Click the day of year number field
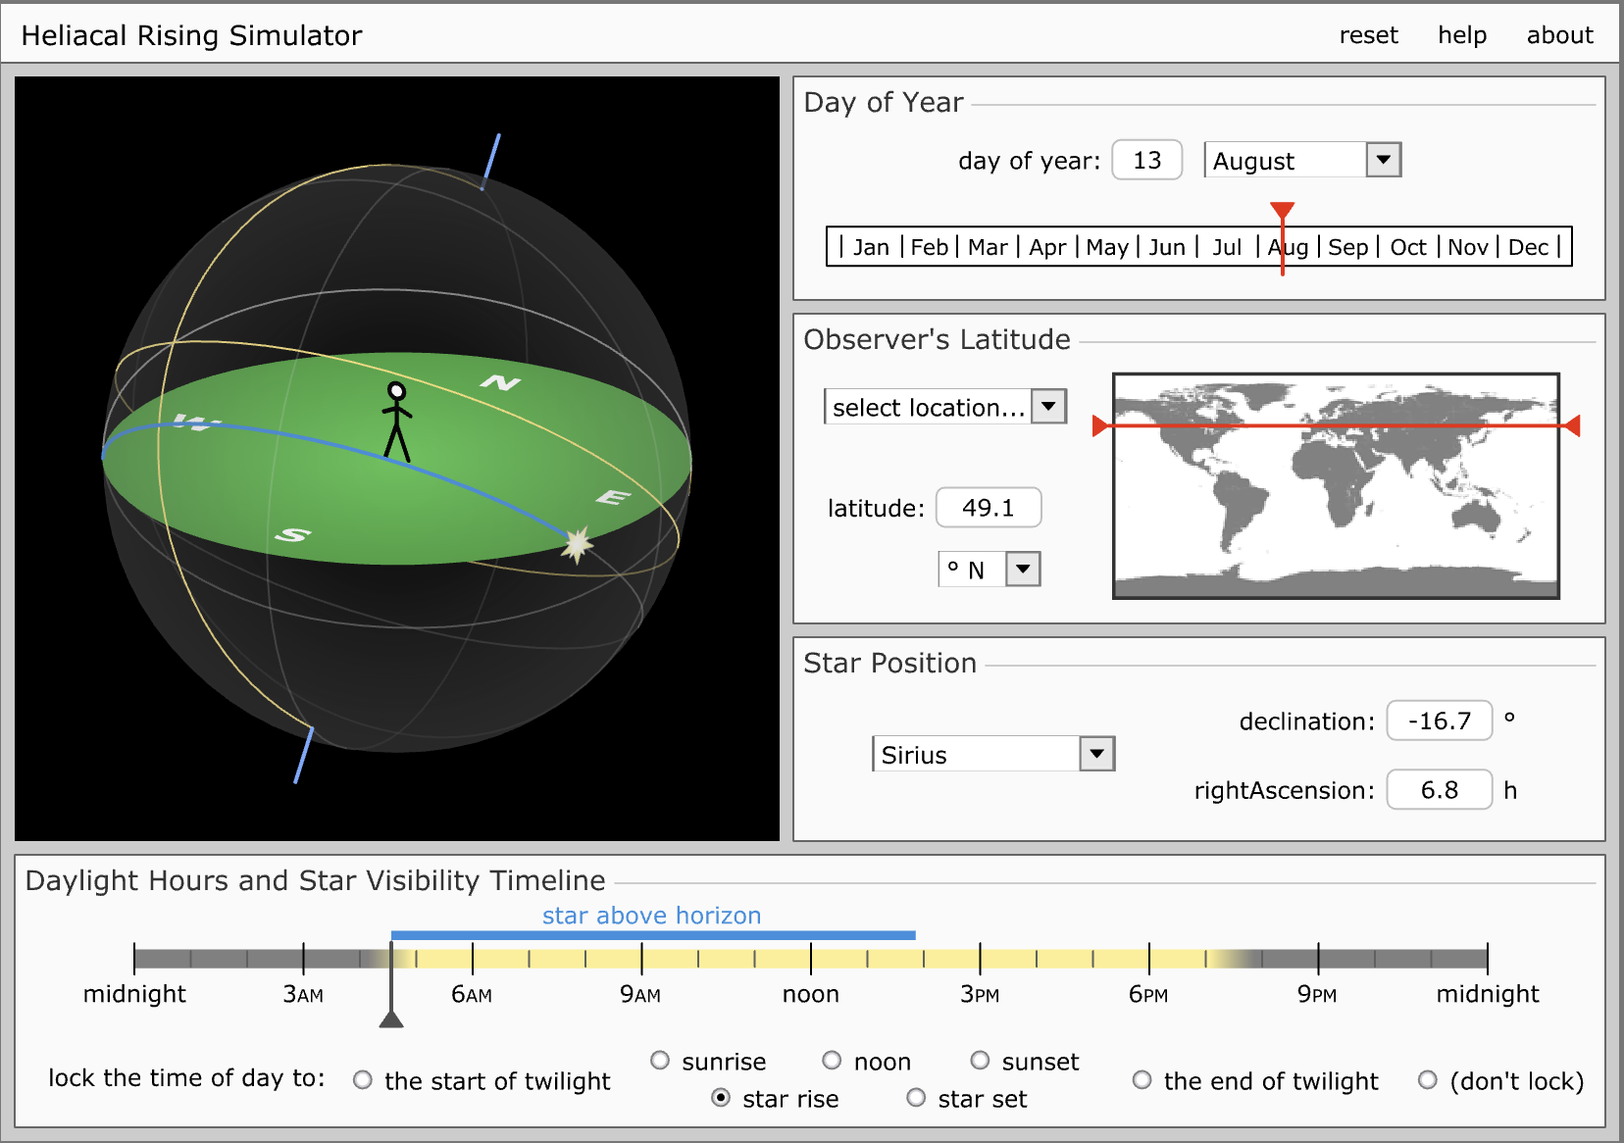This screenshot has height=1143, width=1624. click(x=1146, y=160)
